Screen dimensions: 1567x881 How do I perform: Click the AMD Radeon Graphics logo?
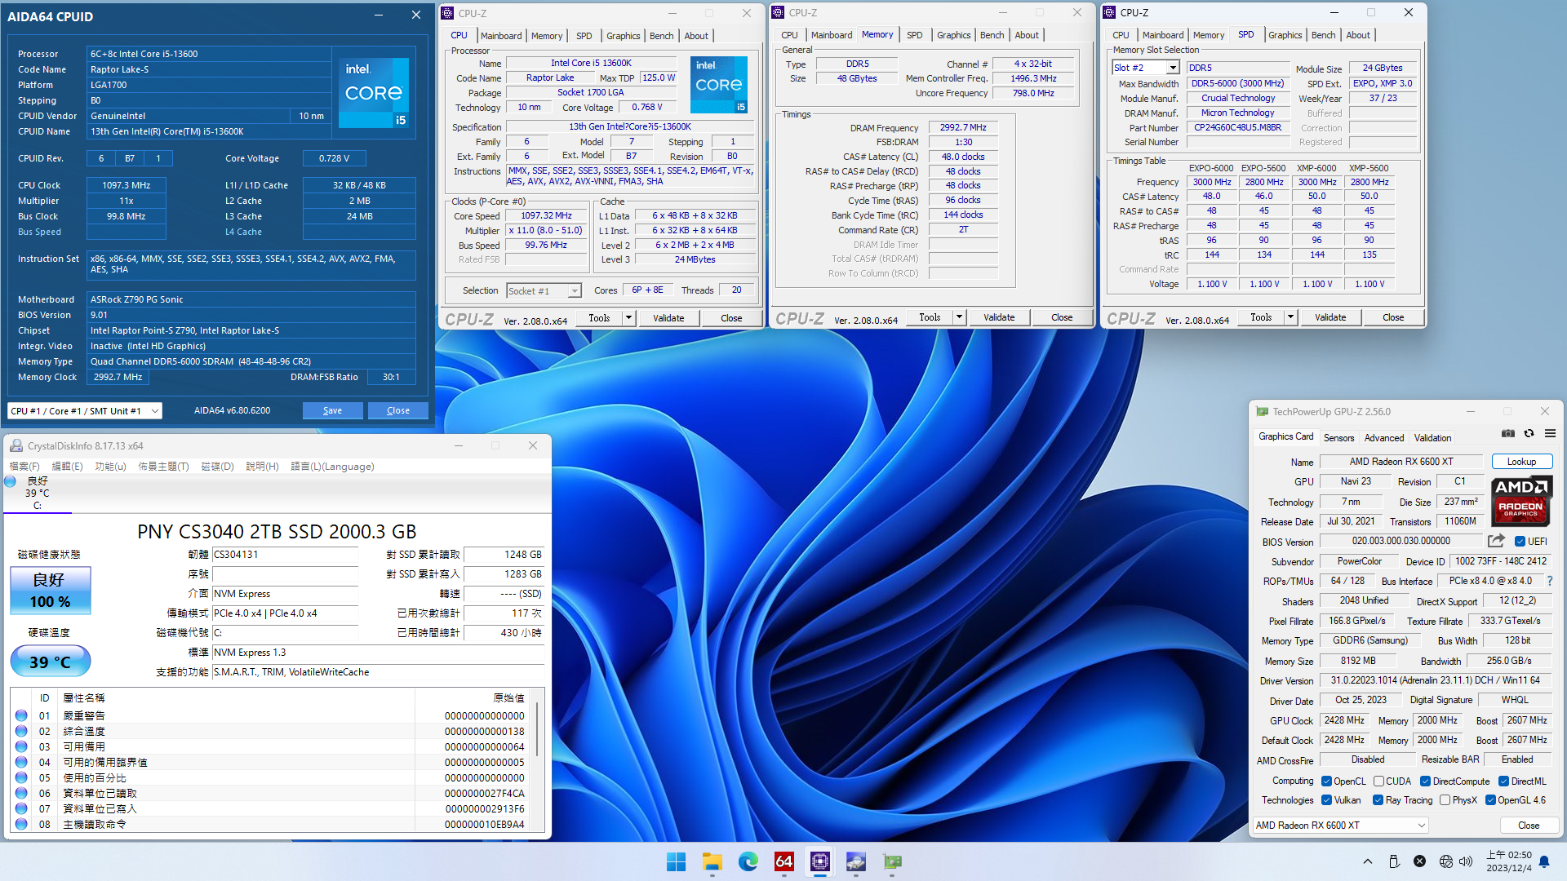point(1521,501)
